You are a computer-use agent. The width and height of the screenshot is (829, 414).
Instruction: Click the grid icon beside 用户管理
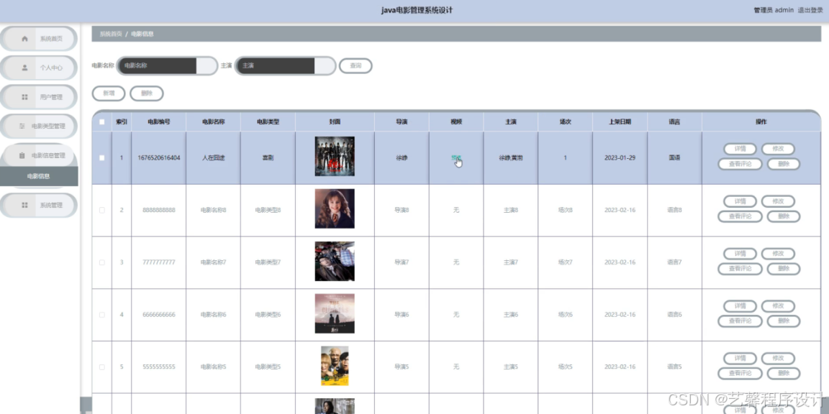[24, 96]
